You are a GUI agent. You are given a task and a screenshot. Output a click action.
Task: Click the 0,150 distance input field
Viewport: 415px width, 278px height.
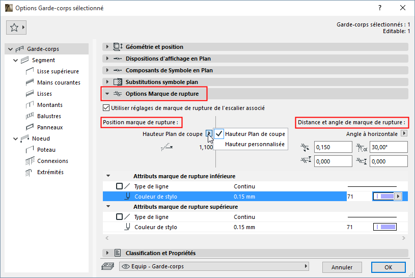333,147
